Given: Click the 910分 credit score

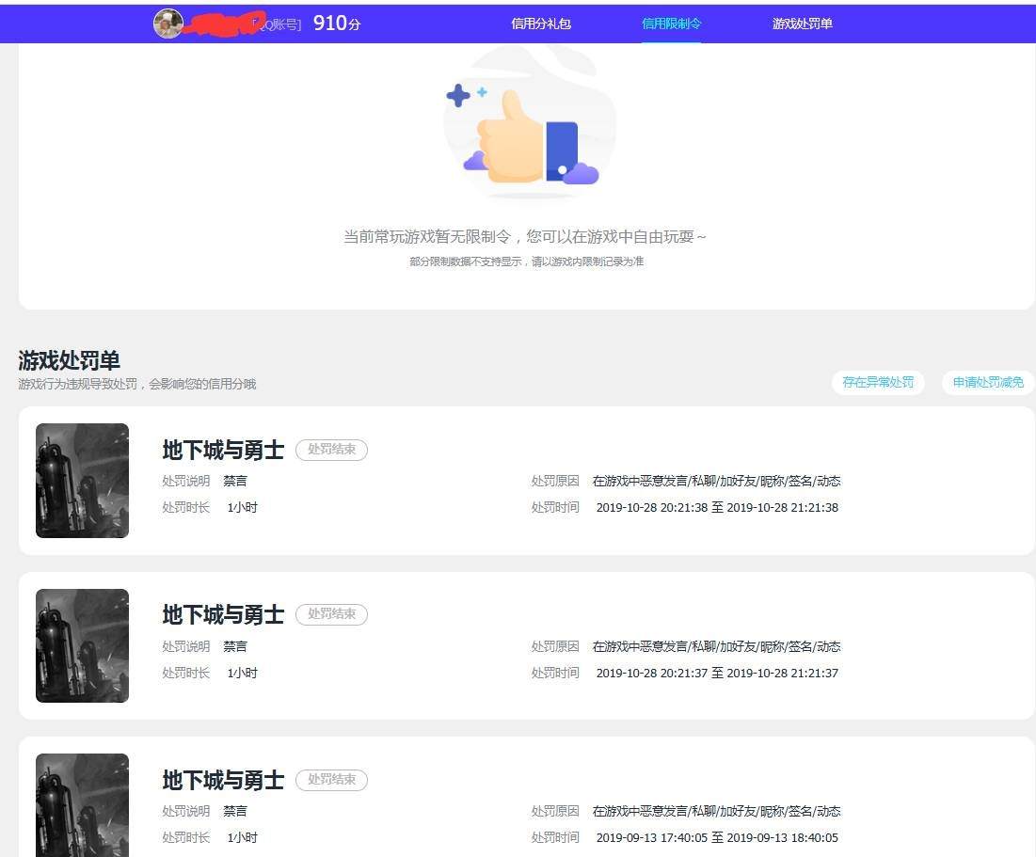Looking at the screenshot, I should click(337, 24).
